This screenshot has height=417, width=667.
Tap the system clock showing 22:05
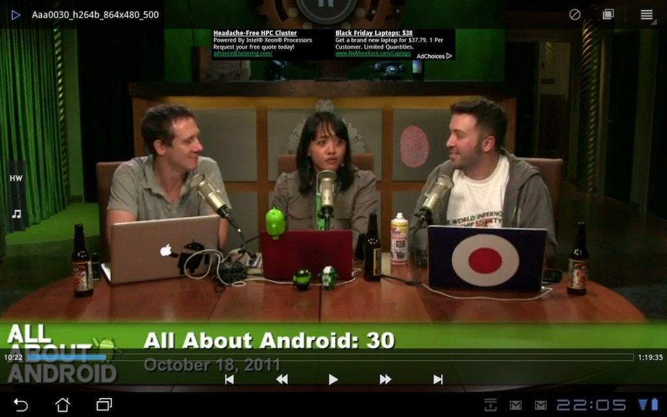click(591, 405)
